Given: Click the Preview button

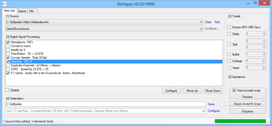Looking at the screenshot, I should [x=248, y=97].
